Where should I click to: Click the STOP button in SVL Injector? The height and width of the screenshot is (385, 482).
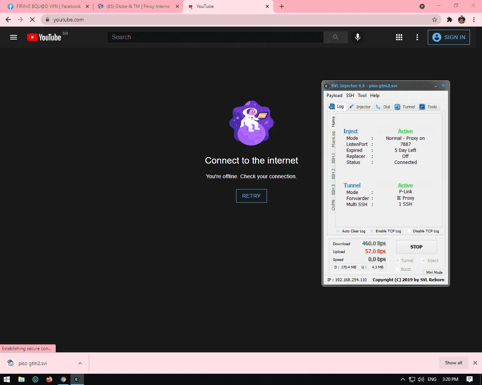(416, 247)
